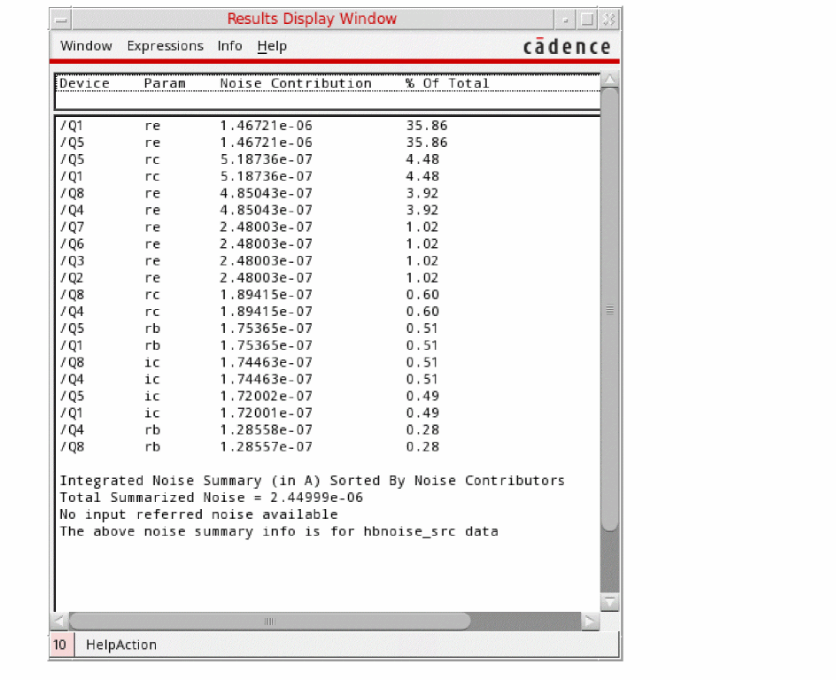Click the Noise Contribution column header

point(296,83)
